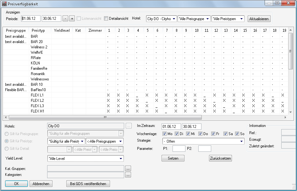This screenshot has width=297, height=191.
Task: Click the P1 parameter field
Action: pos(179,149)
